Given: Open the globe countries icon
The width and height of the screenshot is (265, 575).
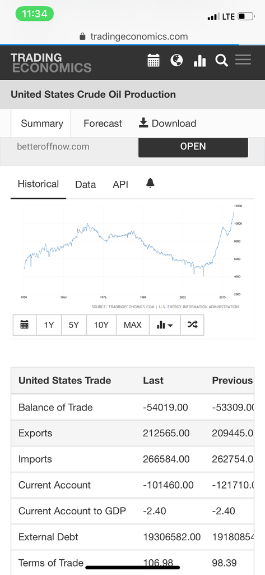Looking at the screenshot, I should click(x=177, y=60).
